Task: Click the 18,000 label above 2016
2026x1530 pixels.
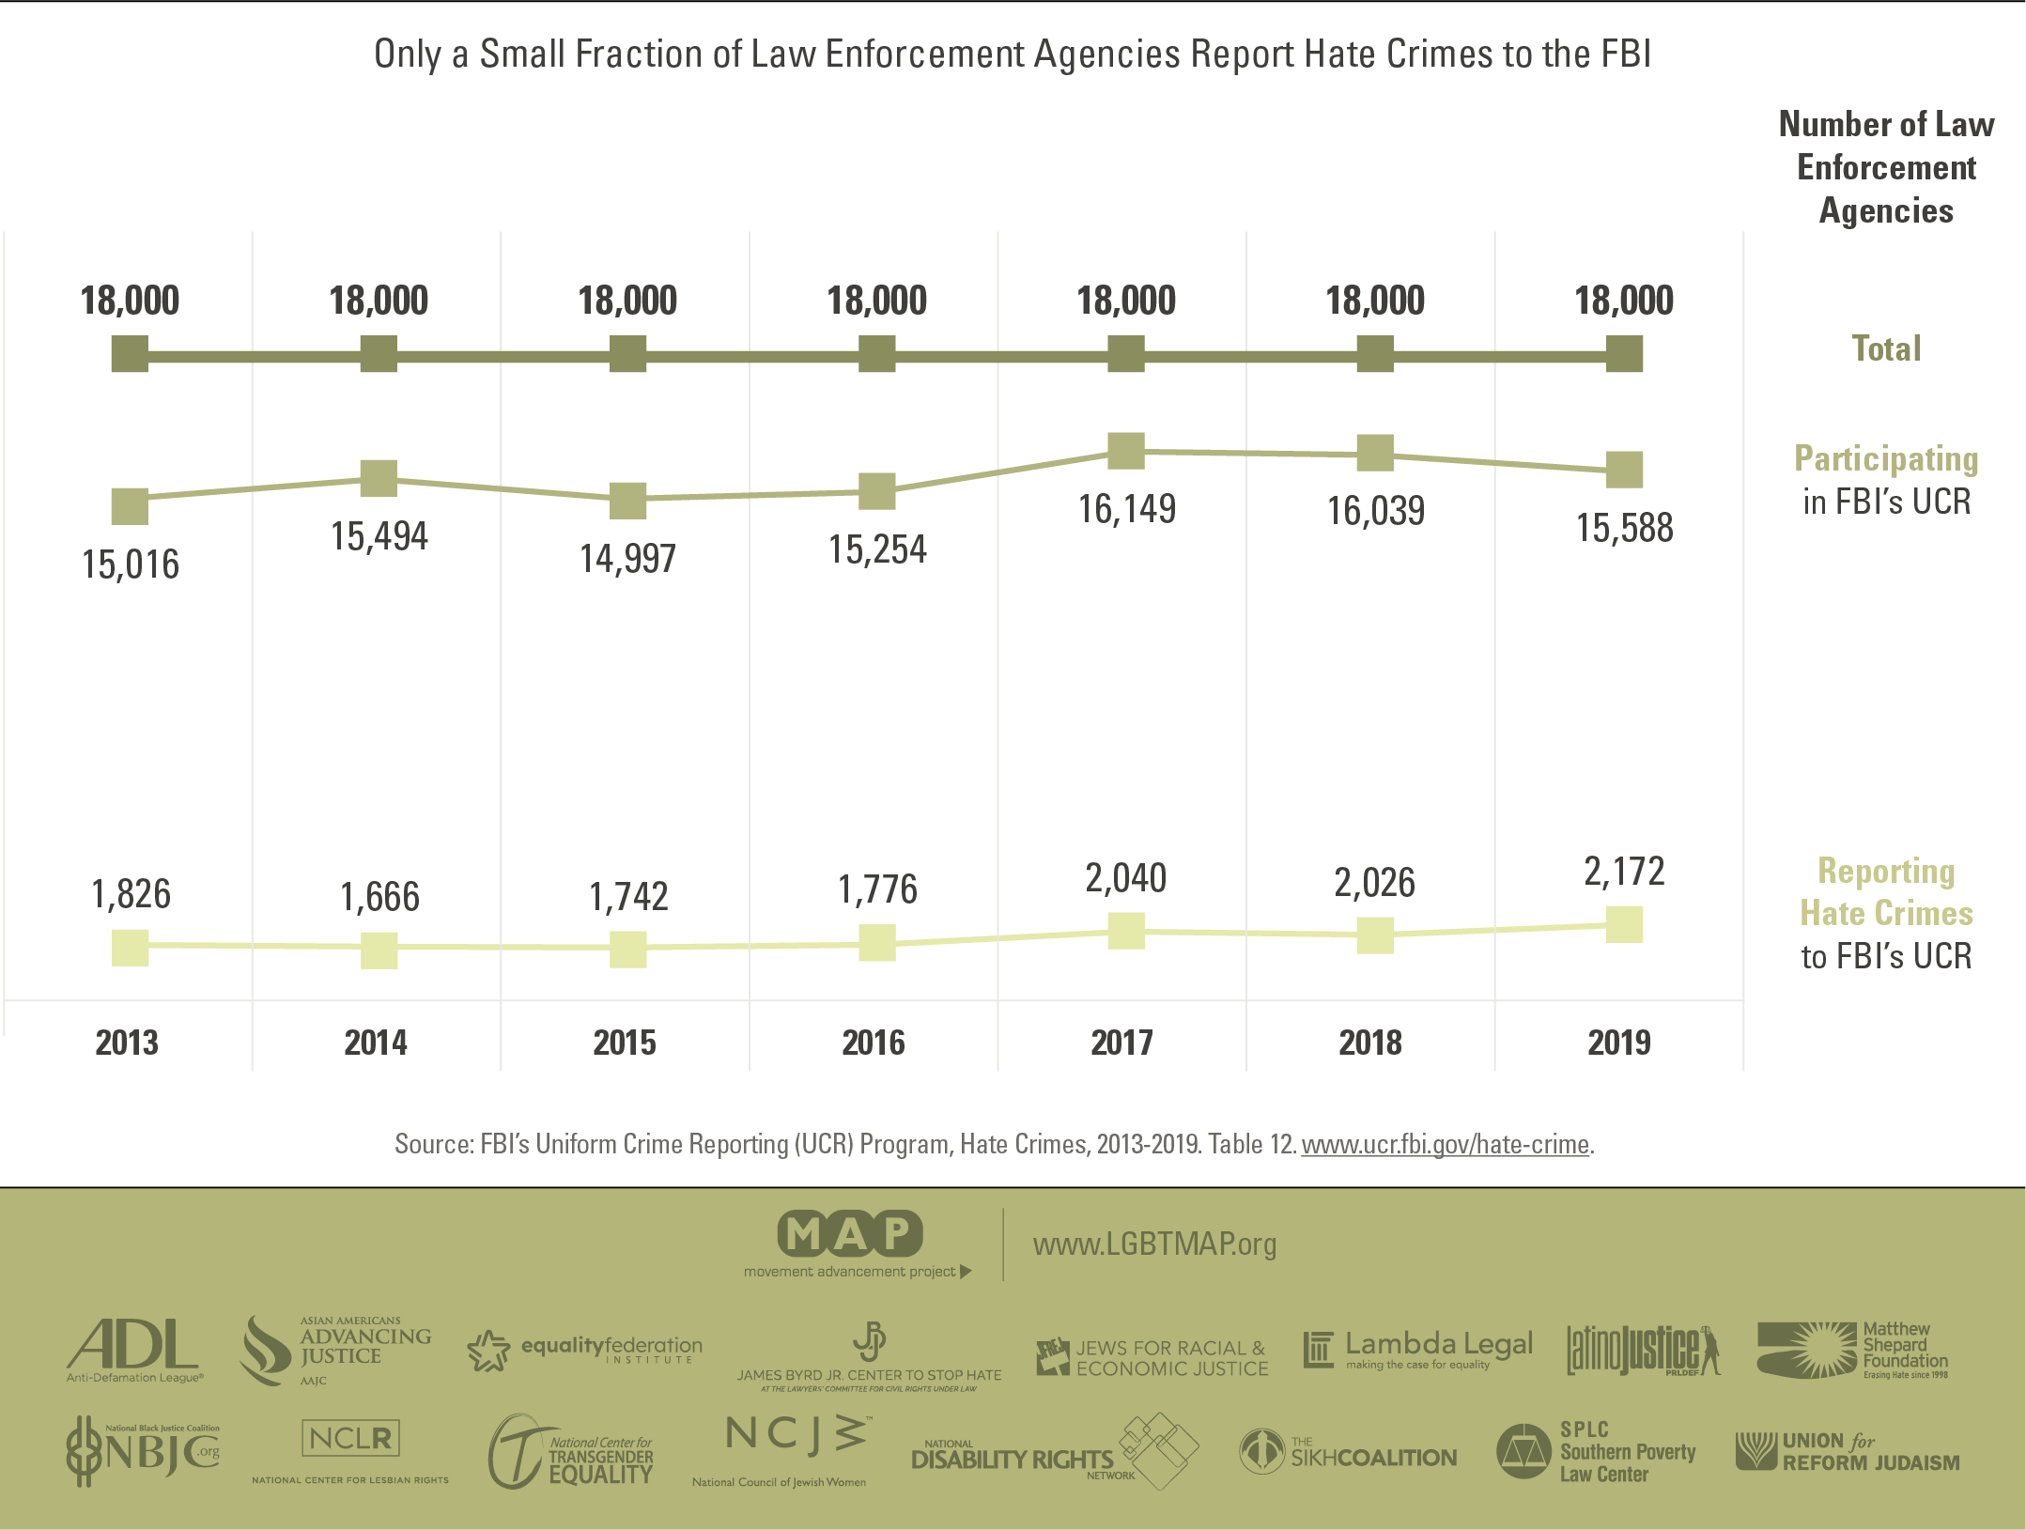Action: pyautogui.click(x=876, y=301)
